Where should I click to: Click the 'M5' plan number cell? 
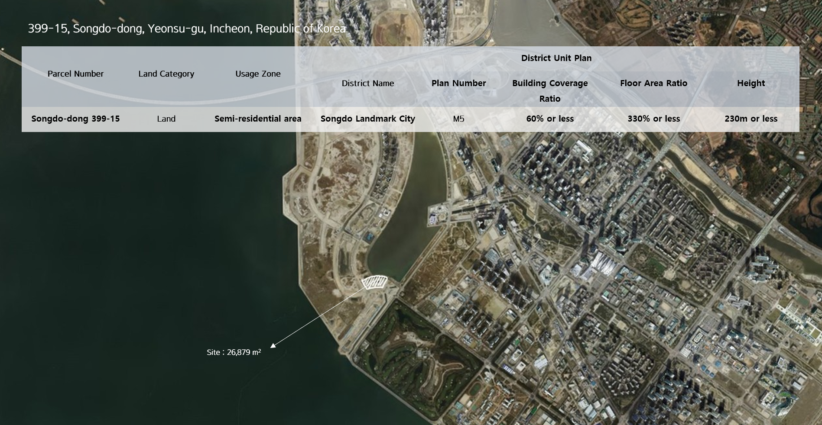(x=458, y=119)
